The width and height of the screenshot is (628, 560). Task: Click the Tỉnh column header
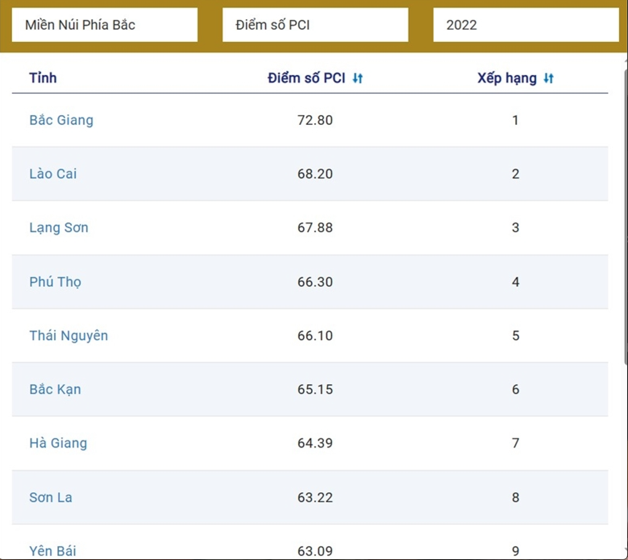point(43,78)
